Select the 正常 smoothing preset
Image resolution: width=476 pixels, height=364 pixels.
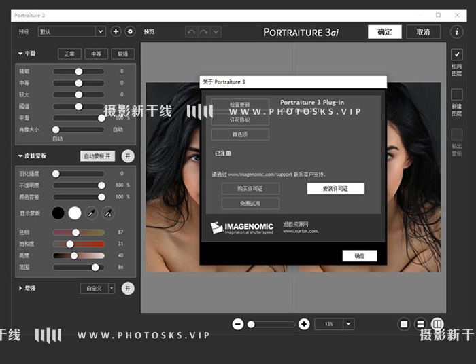(x=69, y=54)
